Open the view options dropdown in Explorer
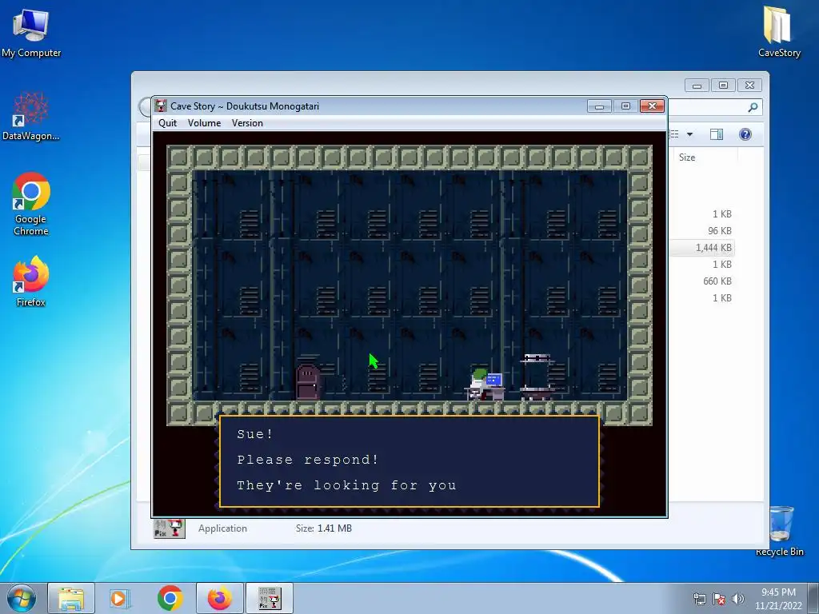Screen dimensions: 819x614 690,134
